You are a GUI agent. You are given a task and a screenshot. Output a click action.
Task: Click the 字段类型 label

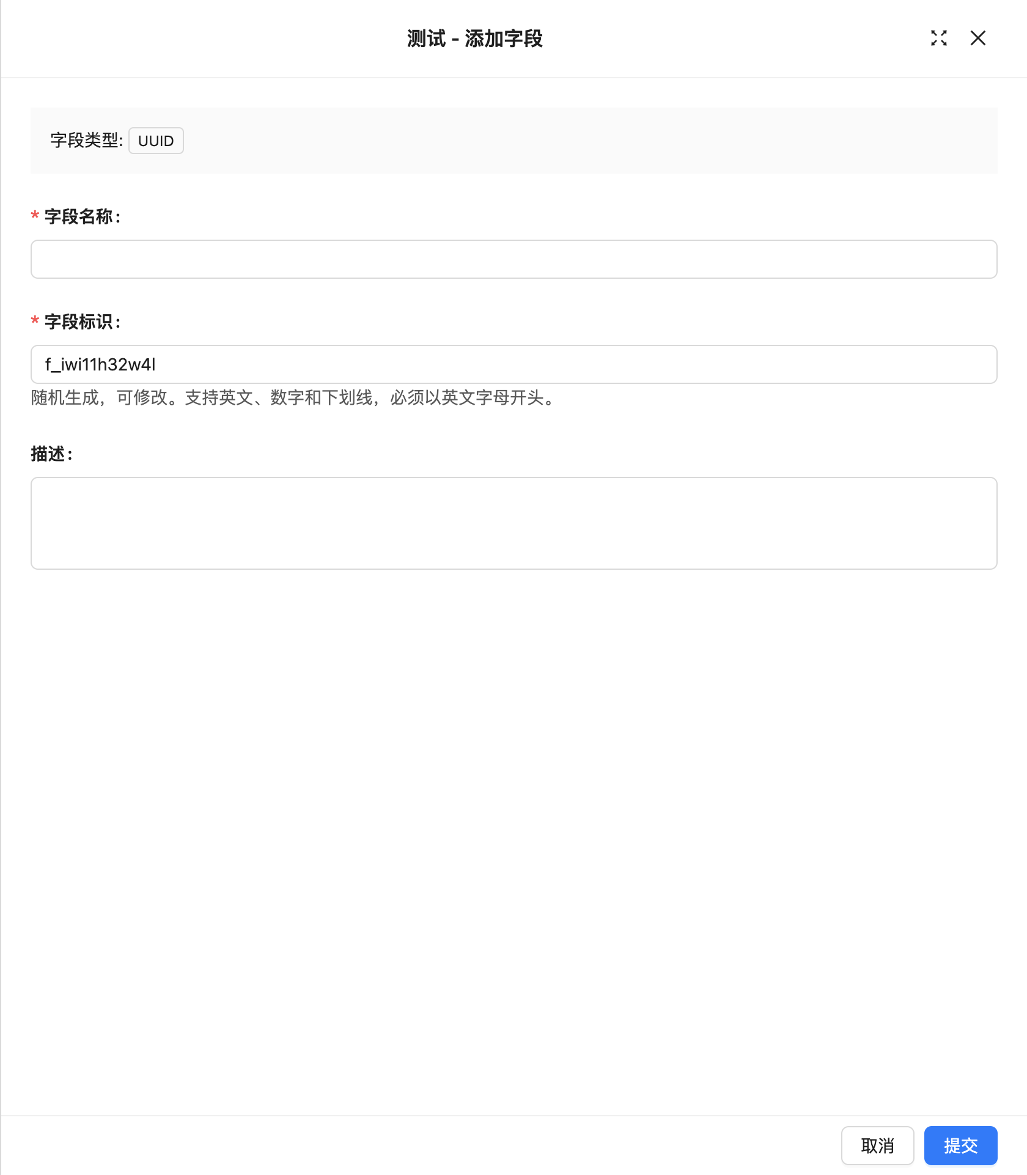(x=86, y=141)
